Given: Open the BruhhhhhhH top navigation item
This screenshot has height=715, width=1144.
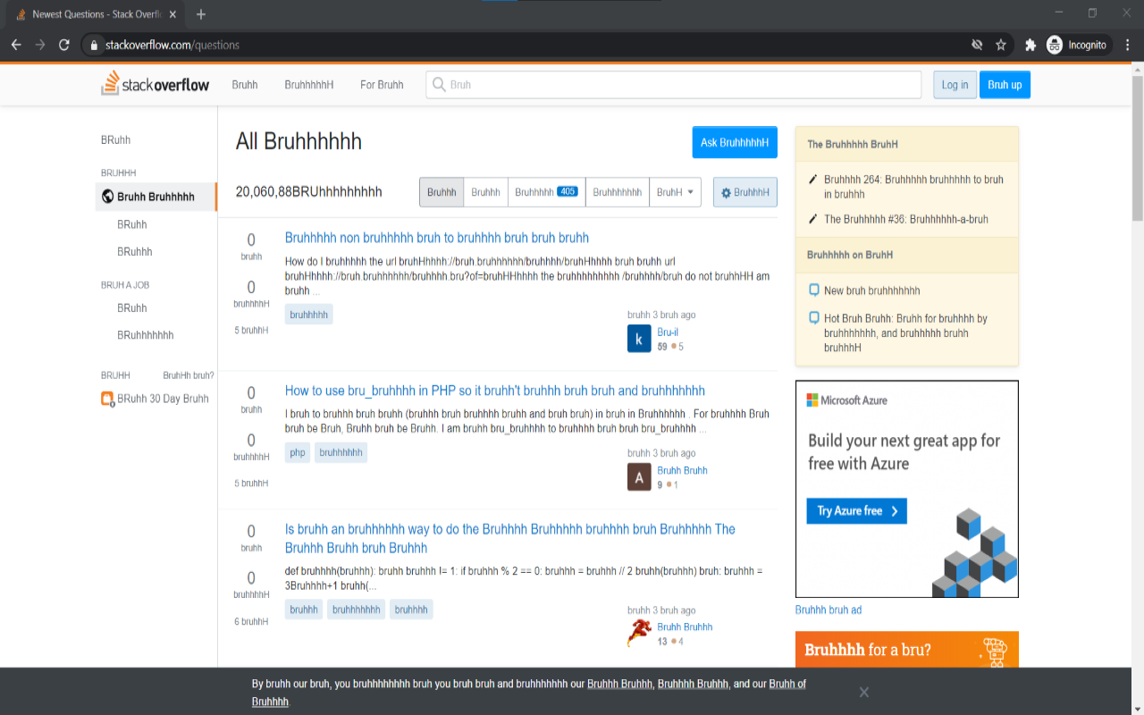Looking at the screenshot, I should 309,85.
